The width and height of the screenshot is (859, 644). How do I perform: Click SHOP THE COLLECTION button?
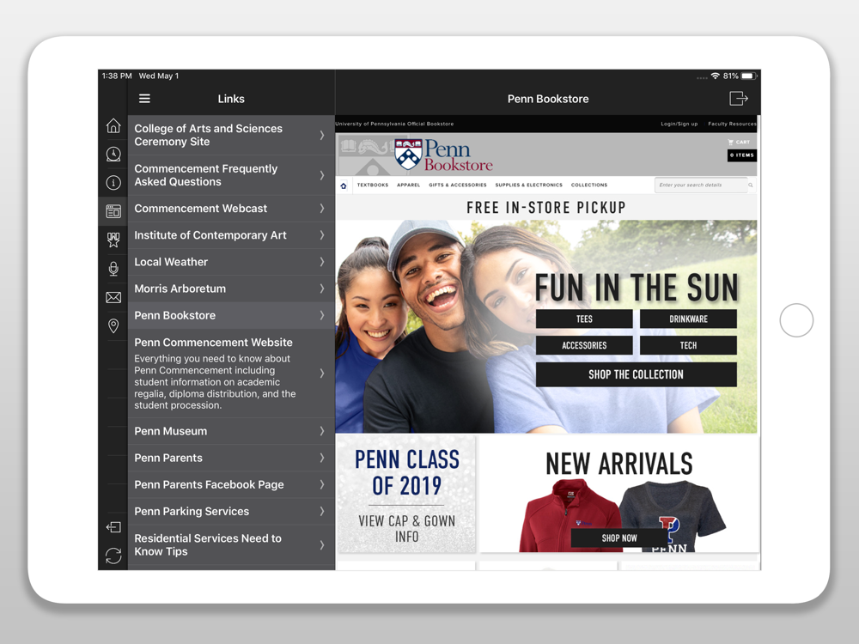click(636, 374)
